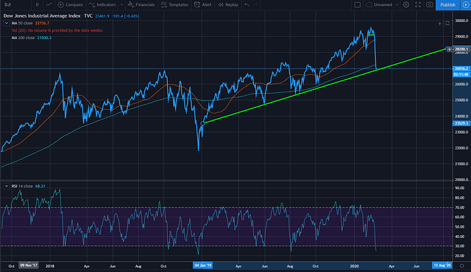Take a snapshot with the camera icon
The width and height of the screenshot is (471, 272).
(429, 5)
